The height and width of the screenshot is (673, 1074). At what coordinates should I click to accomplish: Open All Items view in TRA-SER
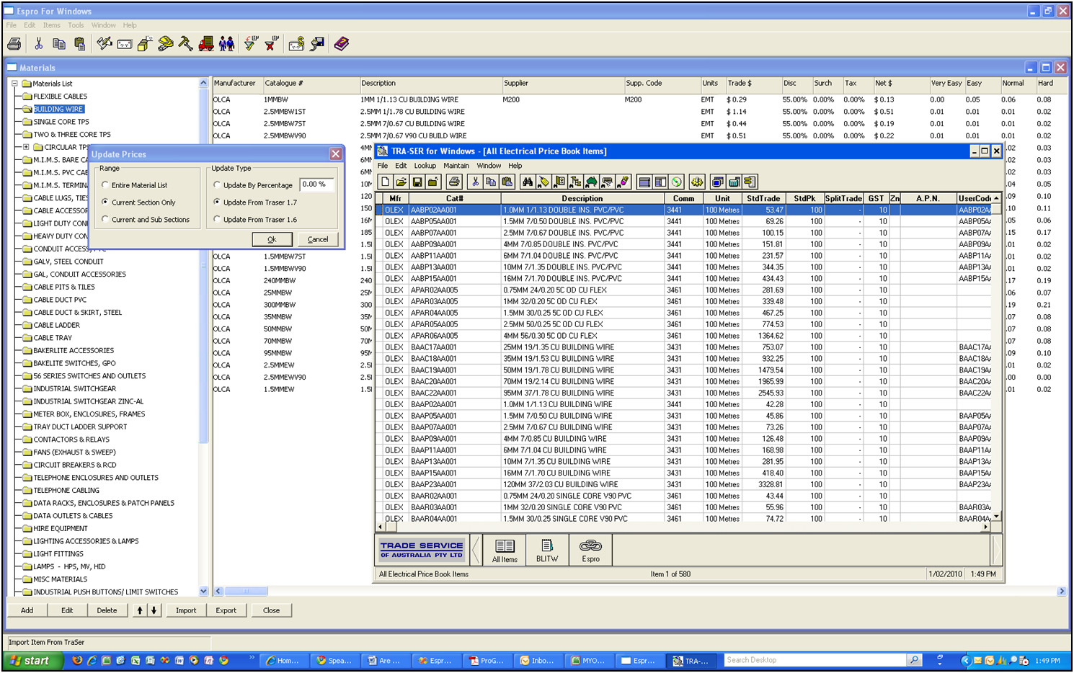point(505,551)
